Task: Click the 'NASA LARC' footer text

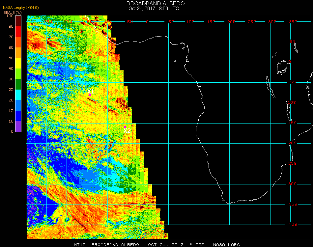Action: click(x=226, y=245)
